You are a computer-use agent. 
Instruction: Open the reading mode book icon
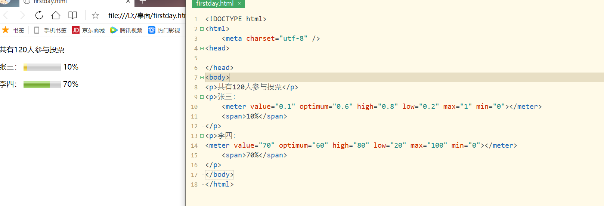(72, 15)
